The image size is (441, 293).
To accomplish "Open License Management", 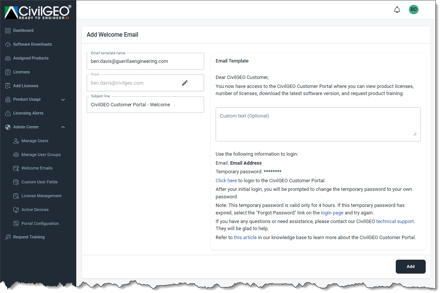I will (41, 196).
